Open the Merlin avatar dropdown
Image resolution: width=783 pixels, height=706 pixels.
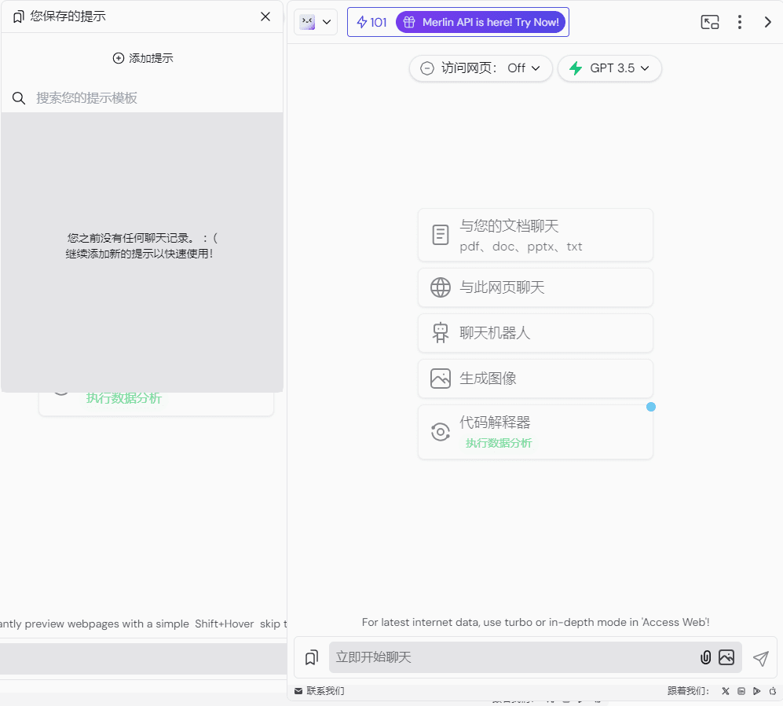point(316,22)
